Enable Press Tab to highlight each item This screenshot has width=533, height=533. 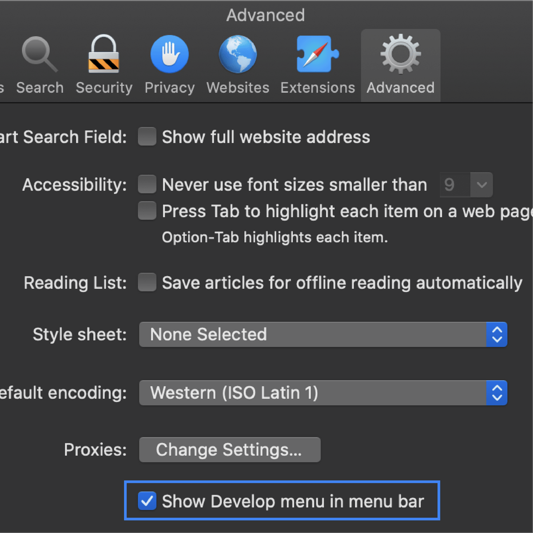[147, 211]
